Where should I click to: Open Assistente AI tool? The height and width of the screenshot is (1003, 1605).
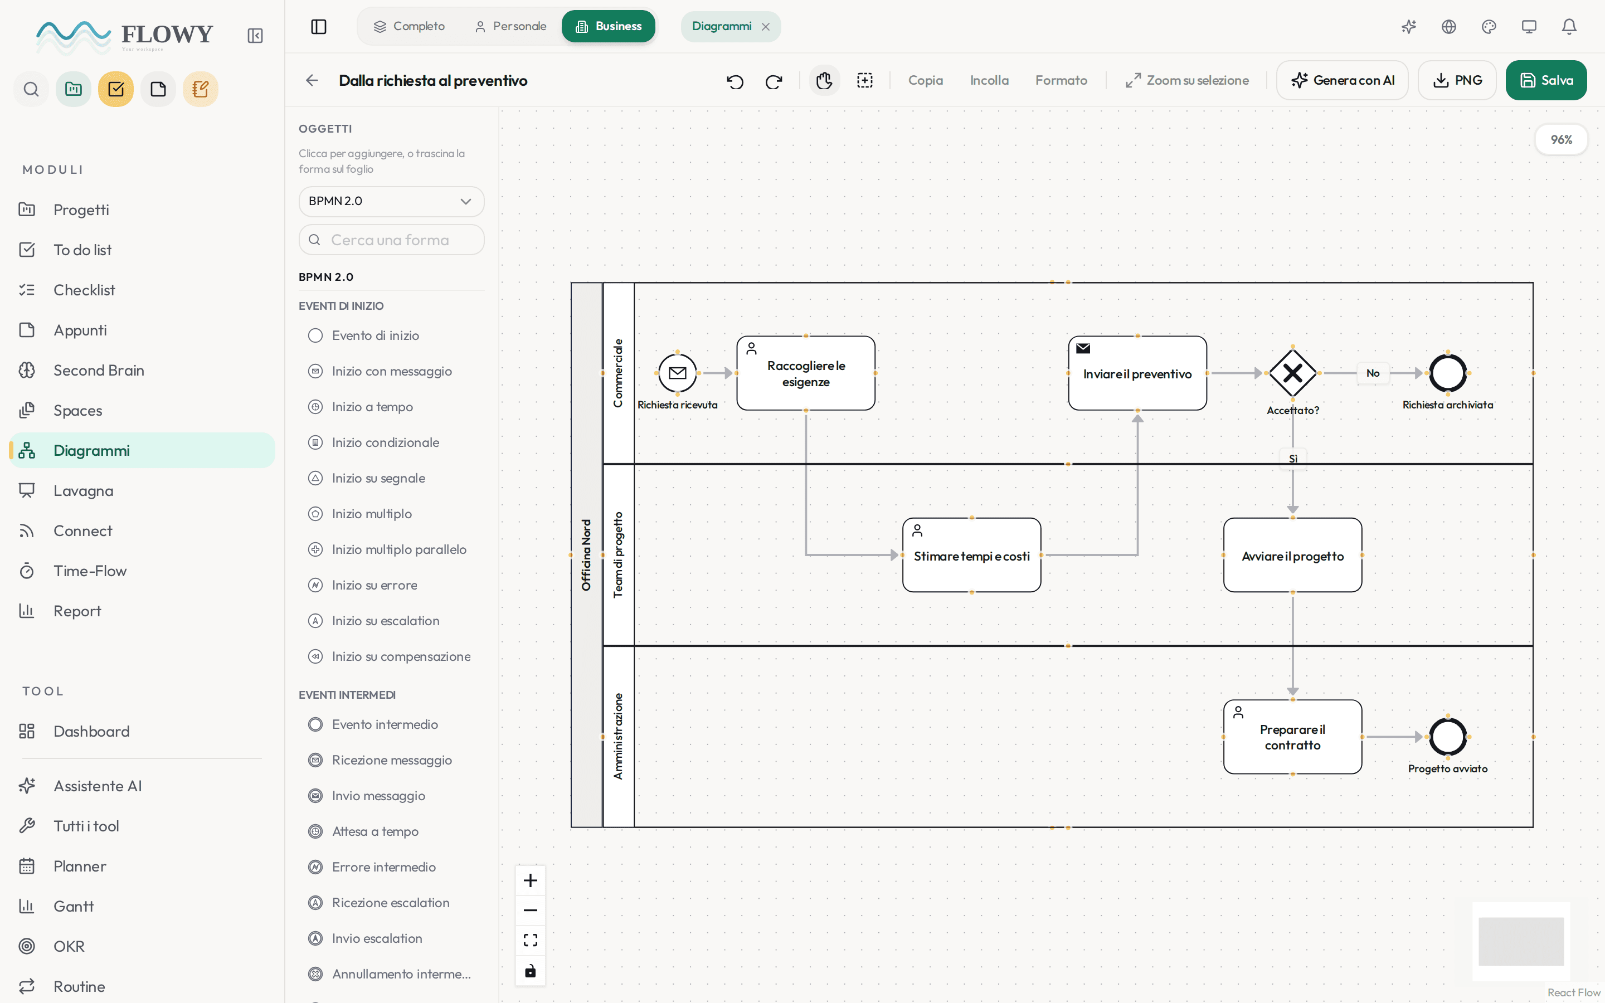(x=142, y=786)
